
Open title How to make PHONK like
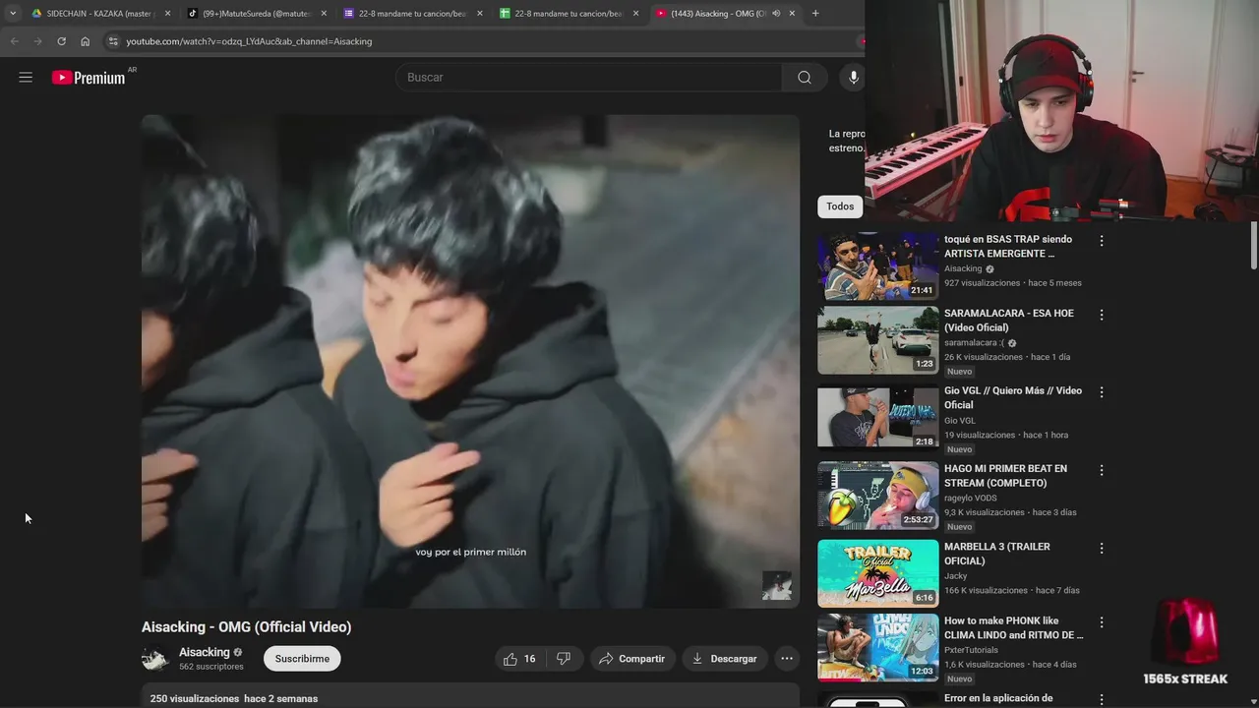point(1014,627)
